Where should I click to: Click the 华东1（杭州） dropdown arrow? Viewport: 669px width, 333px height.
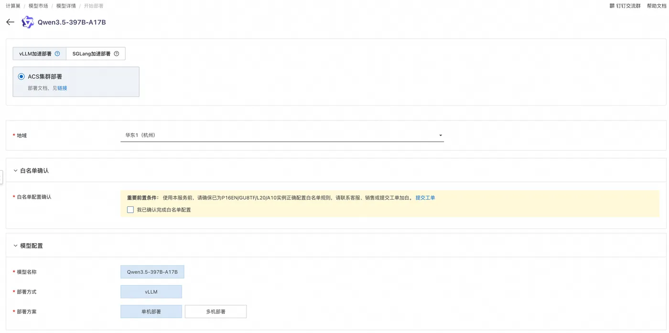pyautogui.click(x=441, y=136)
